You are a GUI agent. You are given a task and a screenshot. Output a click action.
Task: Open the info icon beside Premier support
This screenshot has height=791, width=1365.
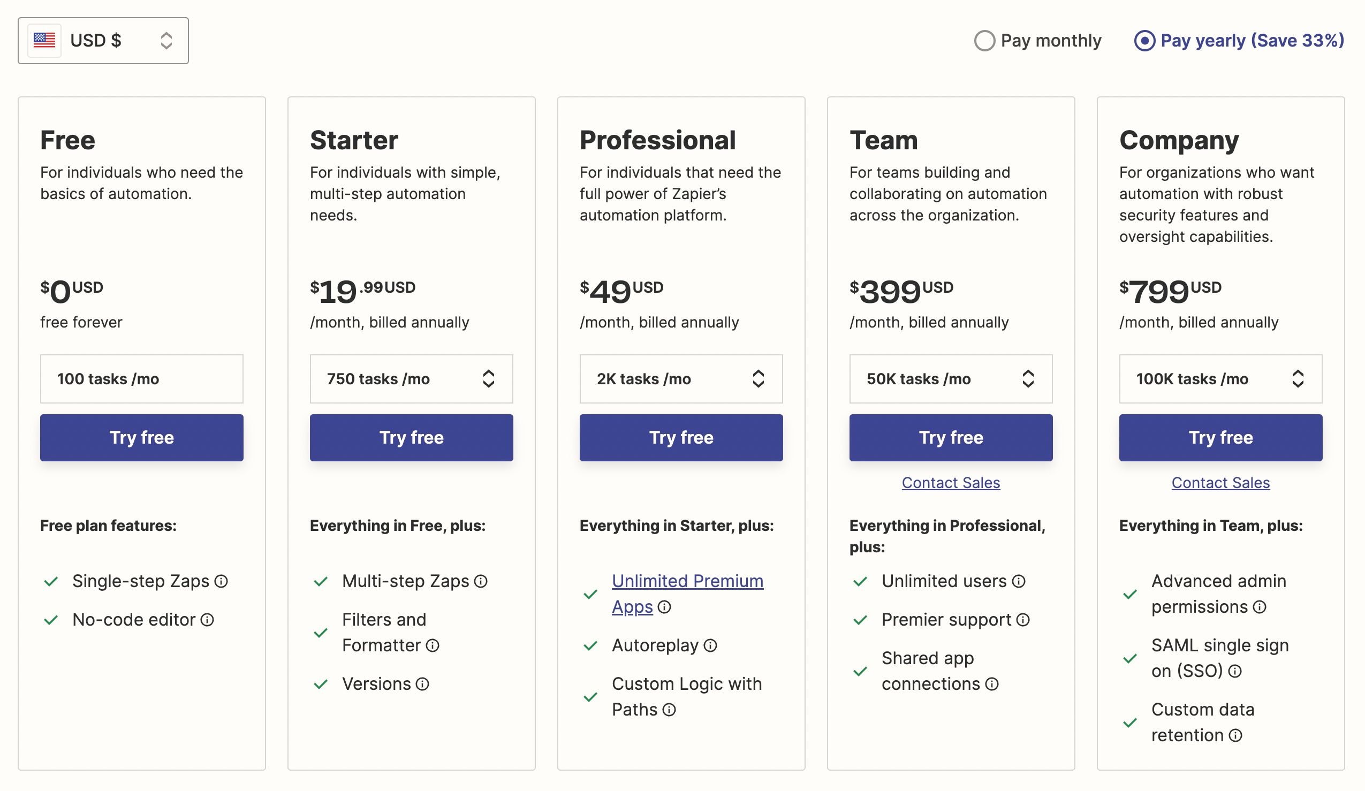point(1022,620)
